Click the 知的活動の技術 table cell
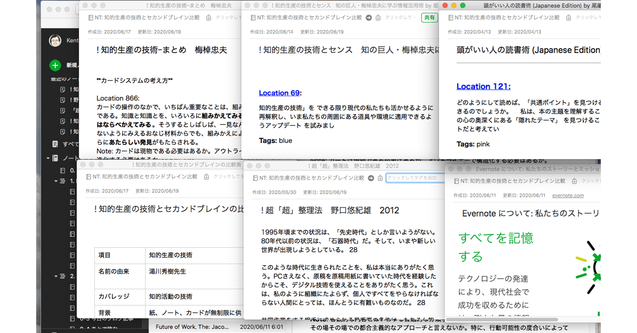The height and width of the screenshot is (333, 637). (194, 297)
